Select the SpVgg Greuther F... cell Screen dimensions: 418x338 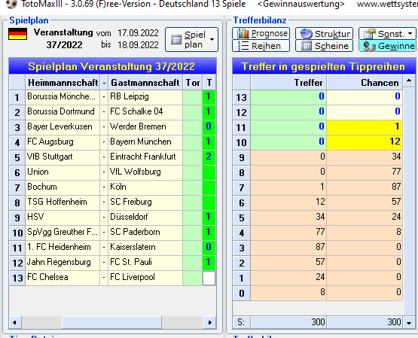(x=63, y=233)
